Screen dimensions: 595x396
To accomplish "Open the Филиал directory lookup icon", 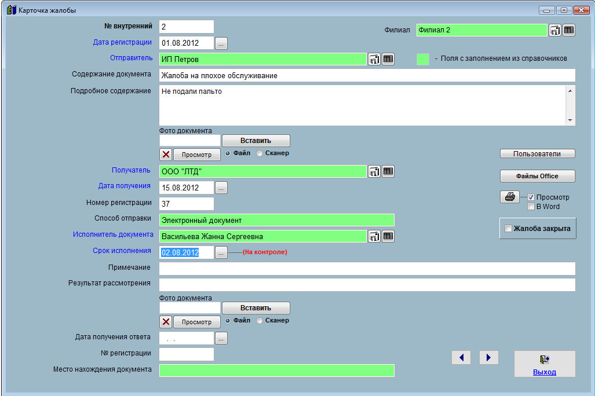I will pyautogui.click(x=555, y=30).
